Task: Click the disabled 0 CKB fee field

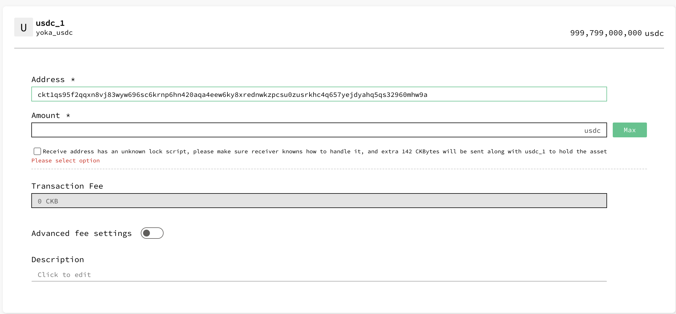Action: pos(319,201)
